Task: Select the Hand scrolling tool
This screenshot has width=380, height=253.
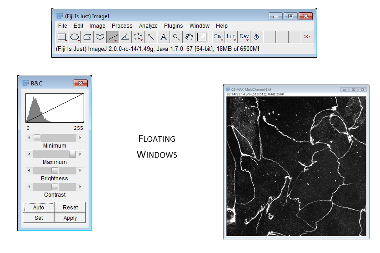Action: click(189, 37)
